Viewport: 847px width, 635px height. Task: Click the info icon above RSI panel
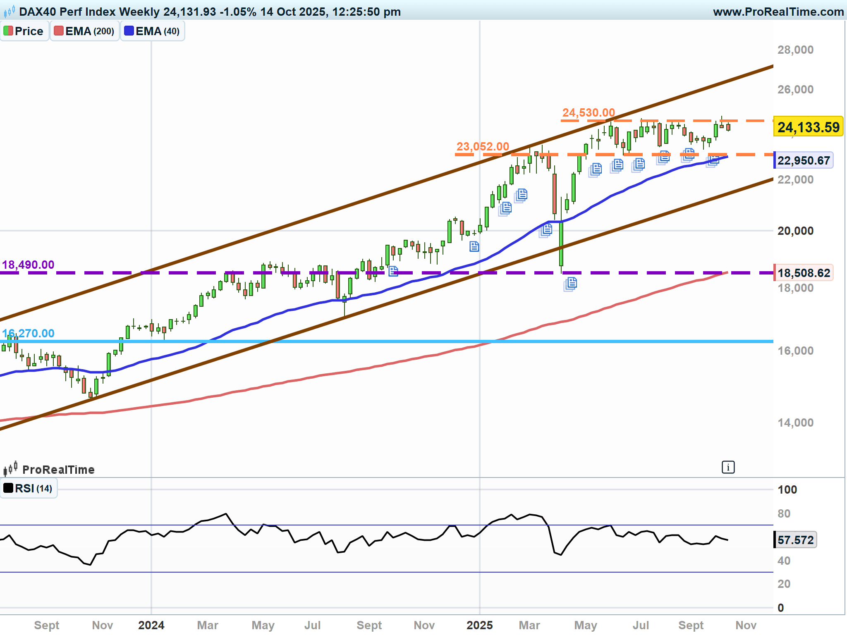[728, 467]
